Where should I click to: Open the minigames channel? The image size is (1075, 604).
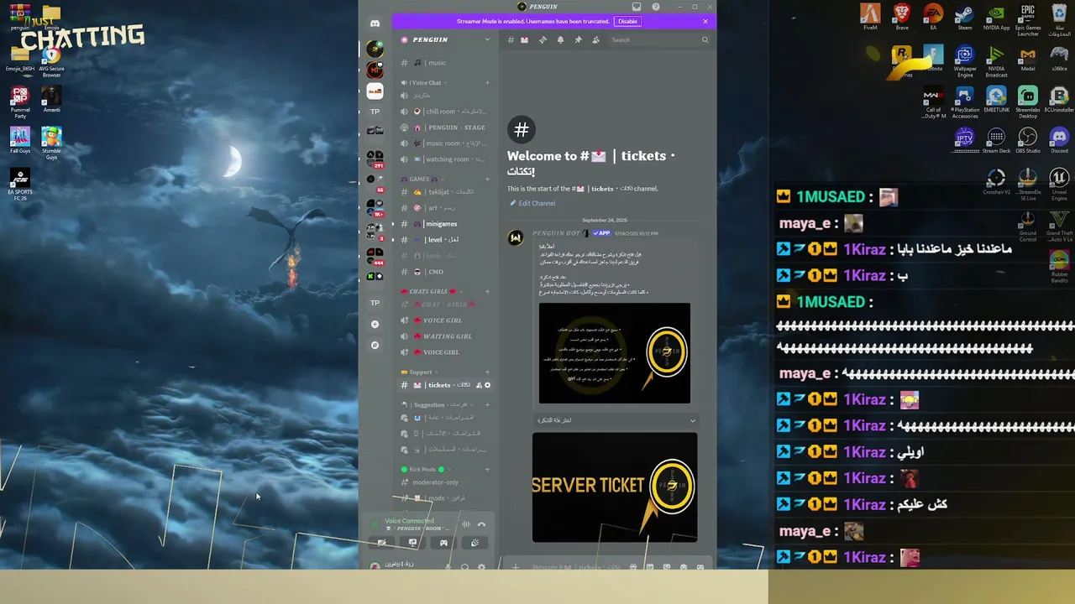pos(445,224)
